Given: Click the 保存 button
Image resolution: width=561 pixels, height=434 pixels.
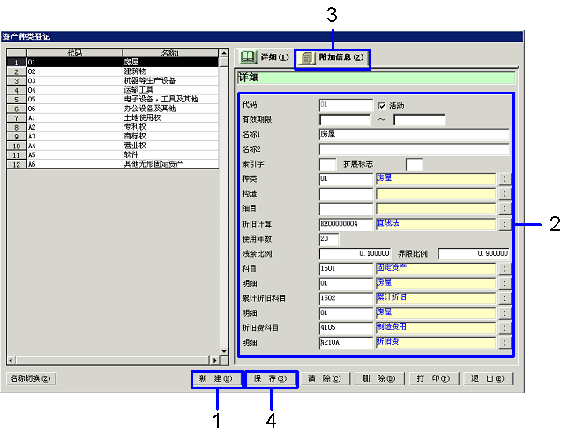Looking at the screenshot, I should point(271,378).
